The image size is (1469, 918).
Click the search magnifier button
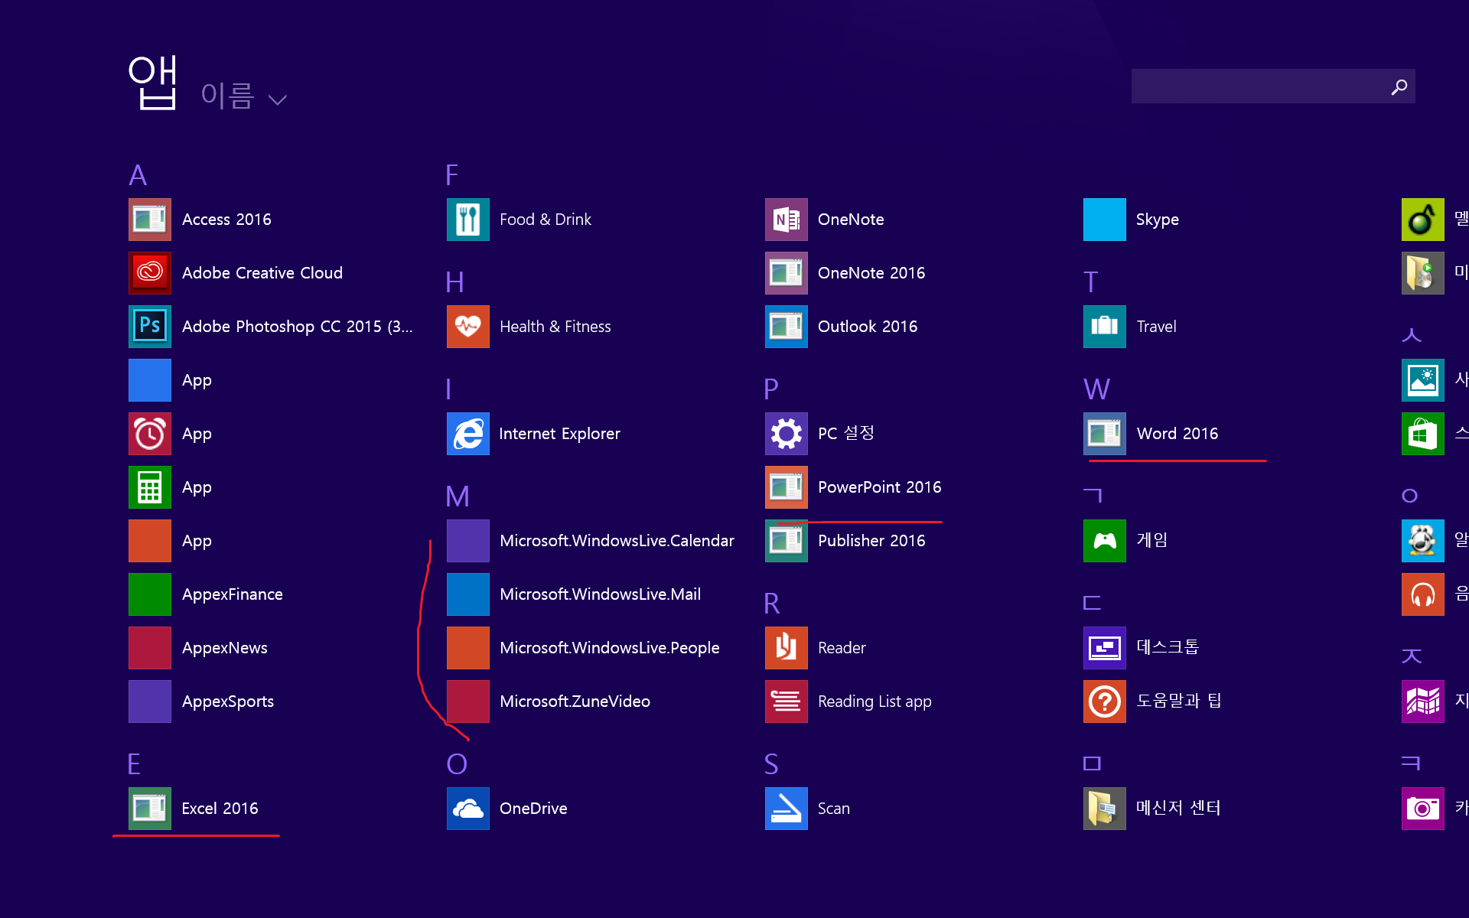1399,87
